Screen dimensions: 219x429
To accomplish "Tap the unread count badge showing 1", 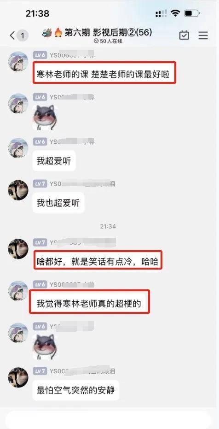I will 23,35.
